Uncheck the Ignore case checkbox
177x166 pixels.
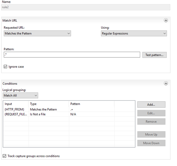point(6,67)
